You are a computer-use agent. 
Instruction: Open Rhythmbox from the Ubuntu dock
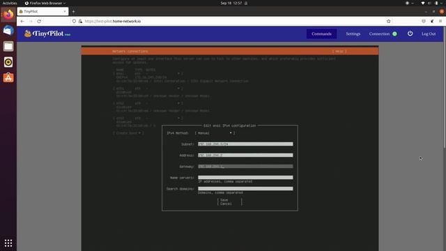pos(8,62)
